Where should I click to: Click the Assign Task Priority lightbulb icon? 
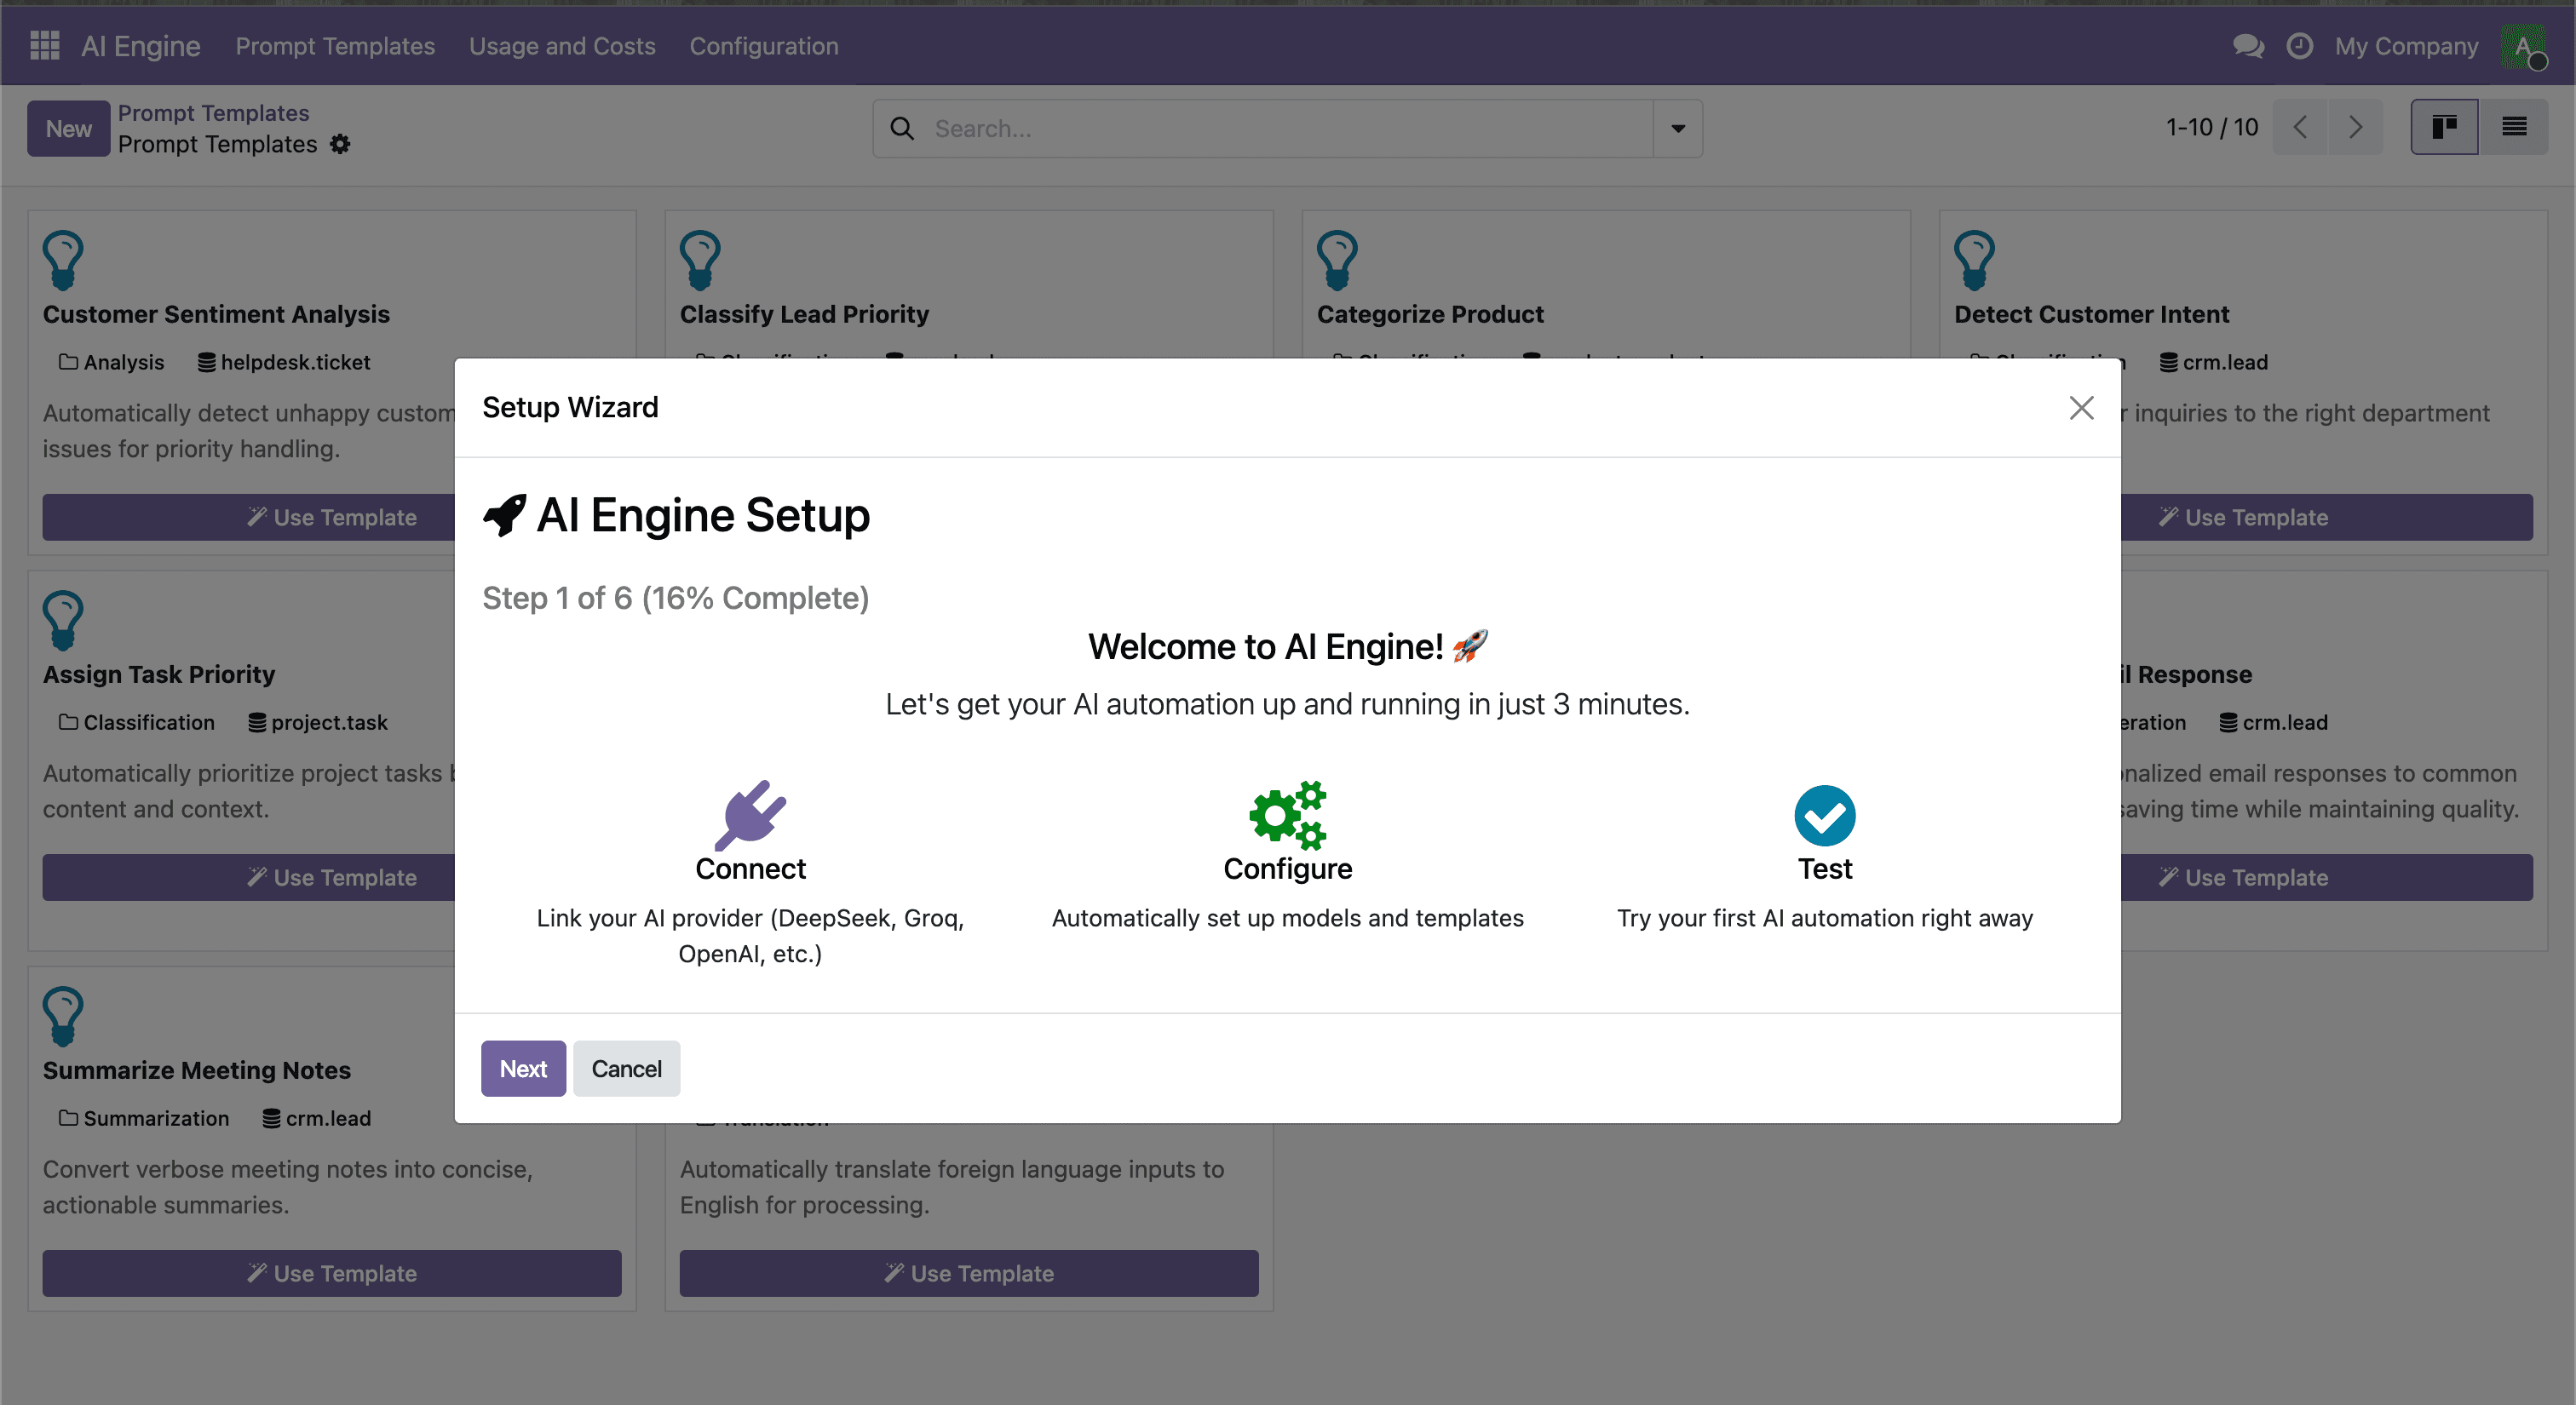click(63, 620)
